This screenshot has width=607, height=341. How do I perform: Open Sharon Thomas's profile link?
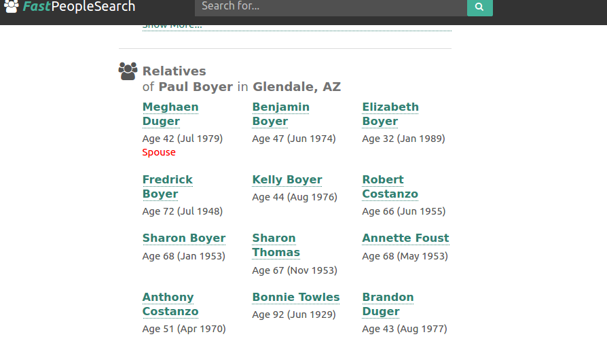276,245
